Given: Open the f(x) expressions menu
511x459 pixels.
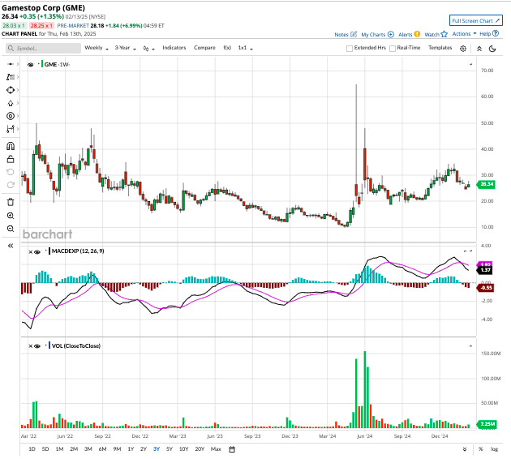Looking at the screenshot, I should pos(227,48).
